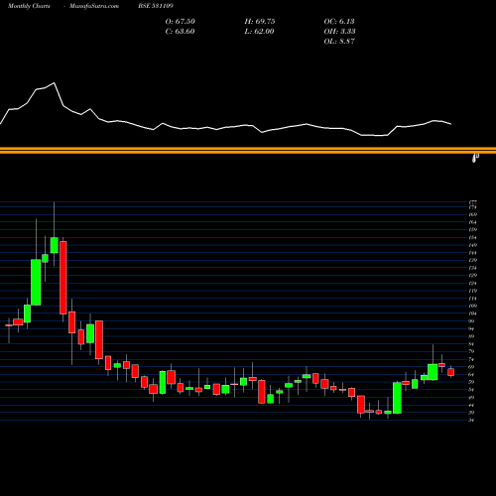Viewport: 496px width, 496px height.
Task: Click the "OL: 8.87" reading
Action: [339, 42]
